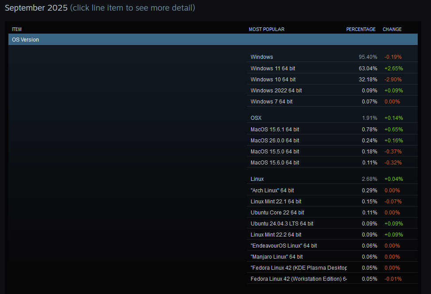
Task: Select the Ubuntu Core 22 64 bit row
Action: pos(277,213)
